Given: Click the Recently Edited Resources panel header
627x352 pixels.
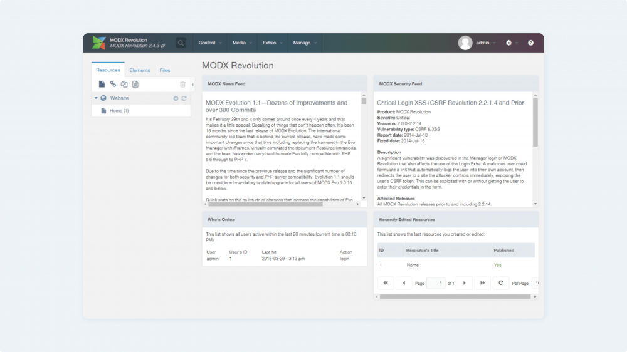Looking at the screenshot, I should pos(456,220).
